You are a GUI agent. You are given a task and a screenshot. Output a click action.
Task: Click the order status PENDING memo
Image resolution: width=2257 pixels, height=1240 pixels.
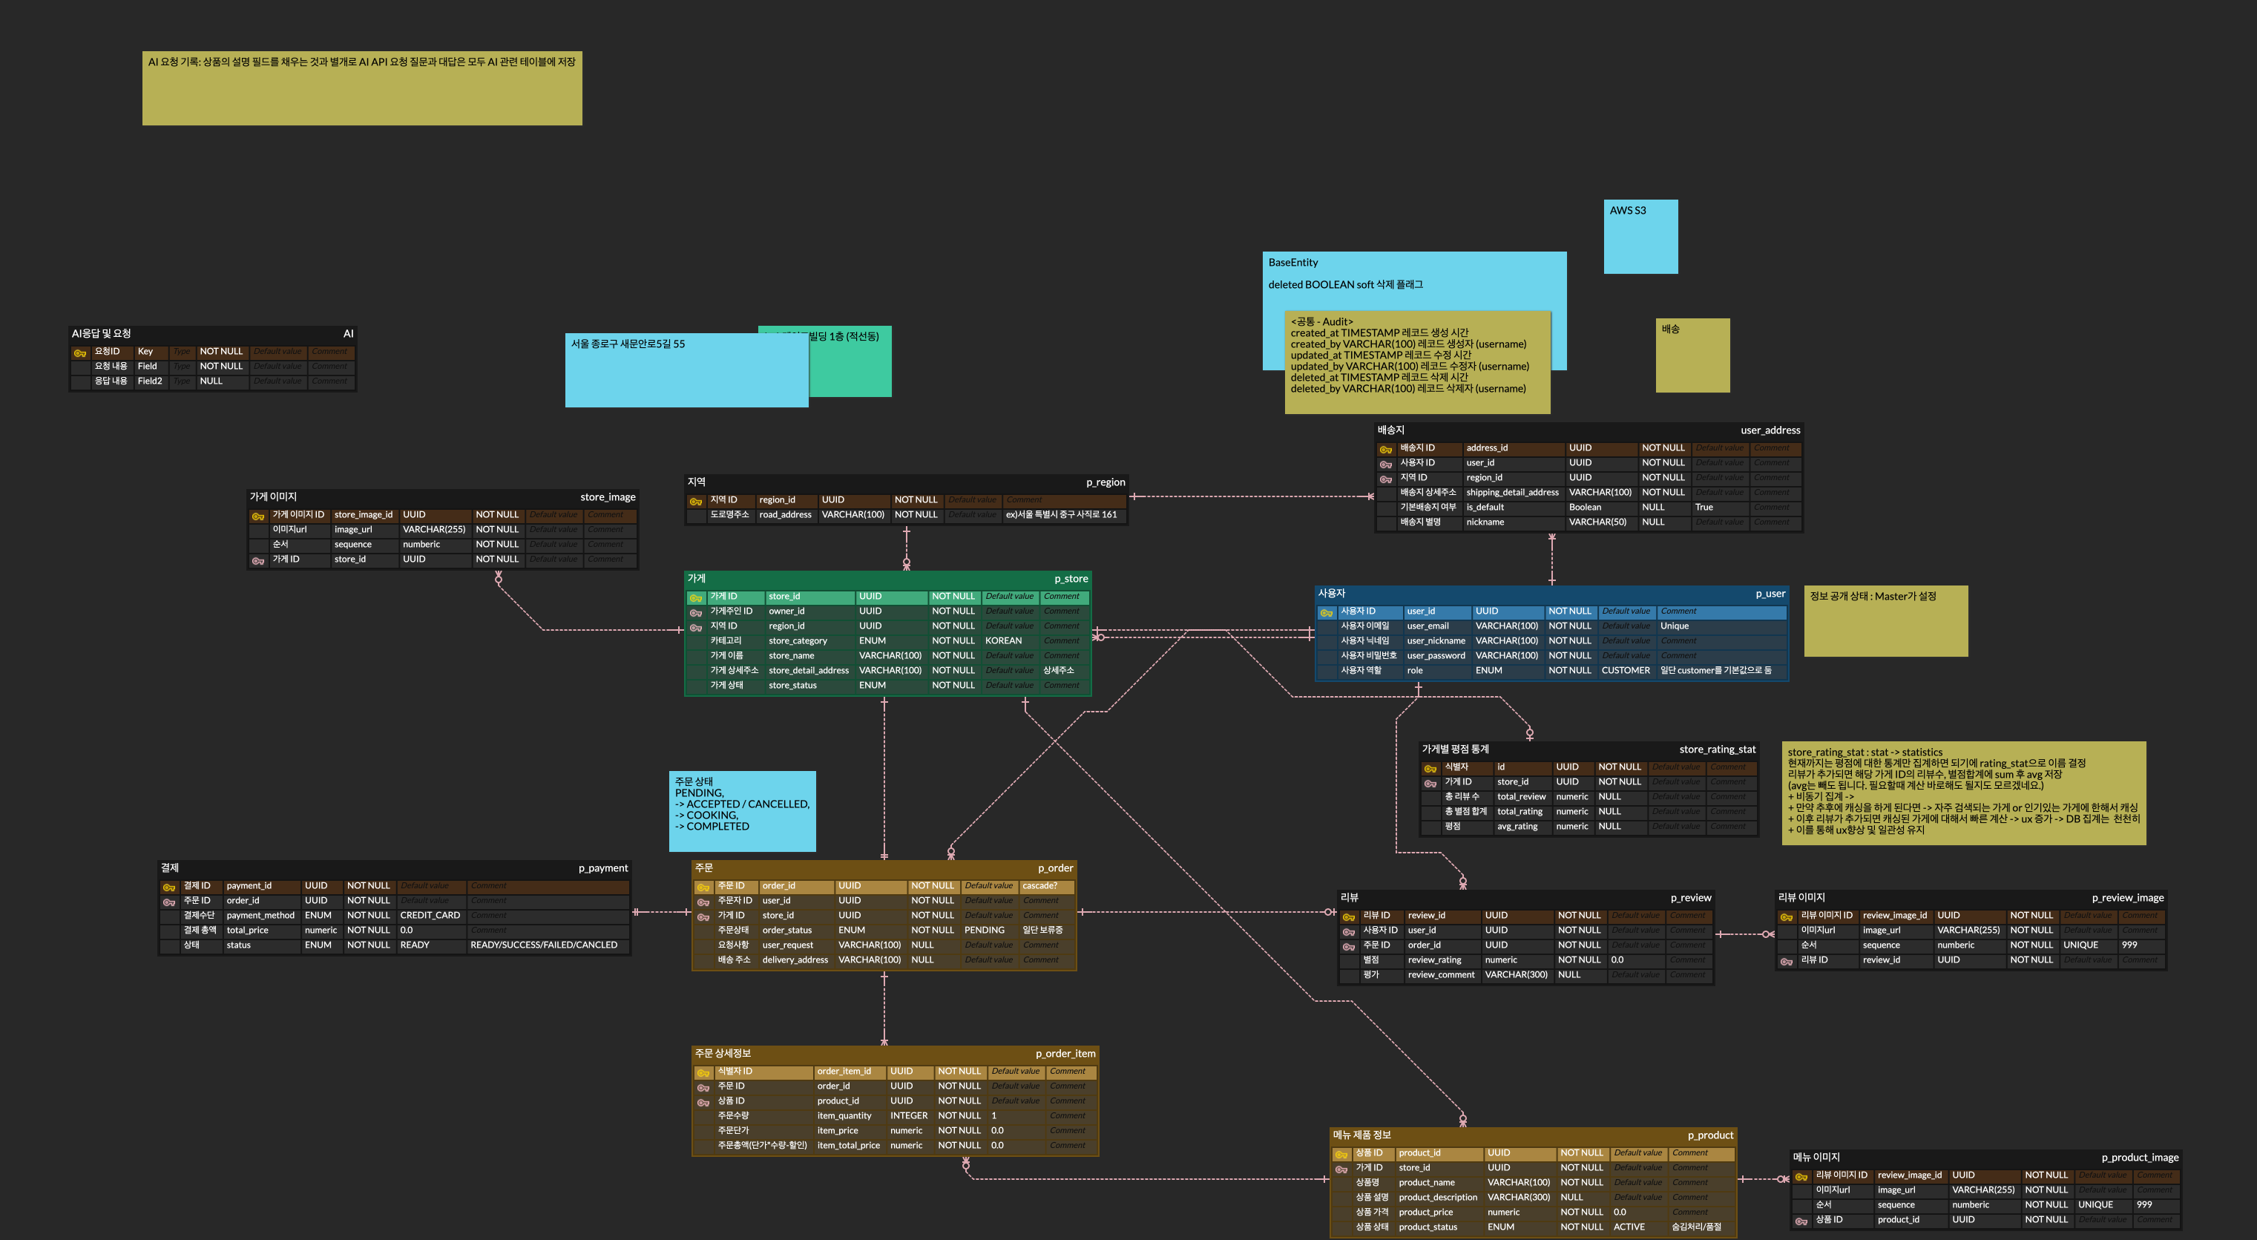(x=741, y=810)
